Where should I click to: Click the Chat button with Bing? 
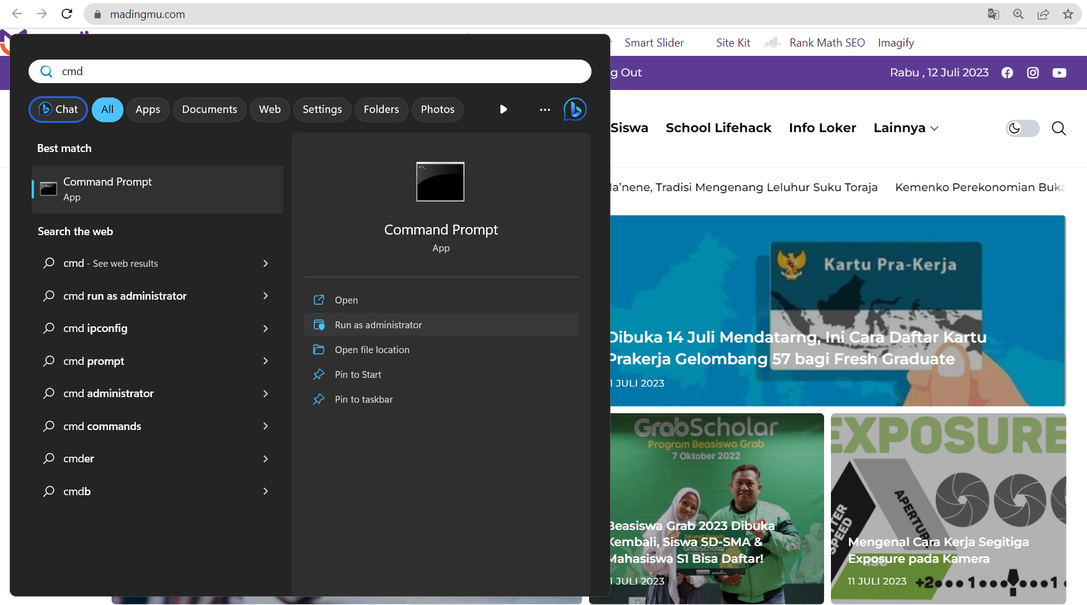[x=58, y=110]
